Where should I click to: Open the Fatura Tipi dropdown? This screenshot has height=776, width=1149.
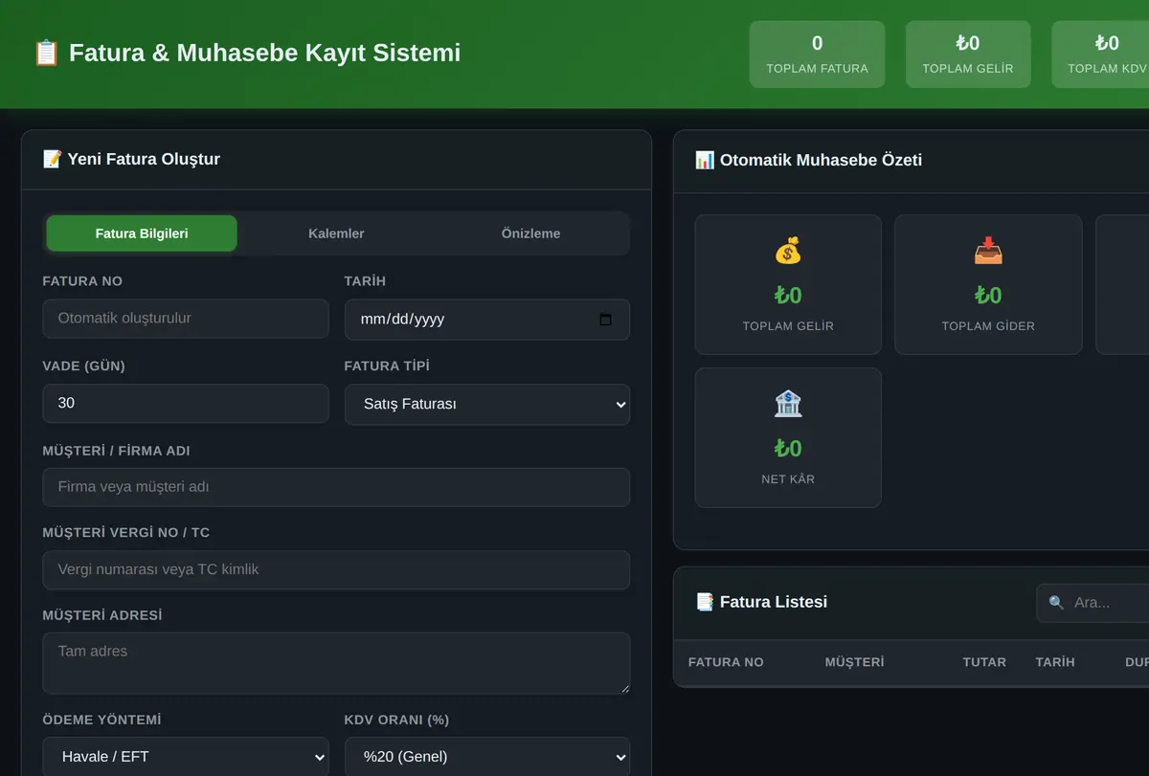(487, 404)
